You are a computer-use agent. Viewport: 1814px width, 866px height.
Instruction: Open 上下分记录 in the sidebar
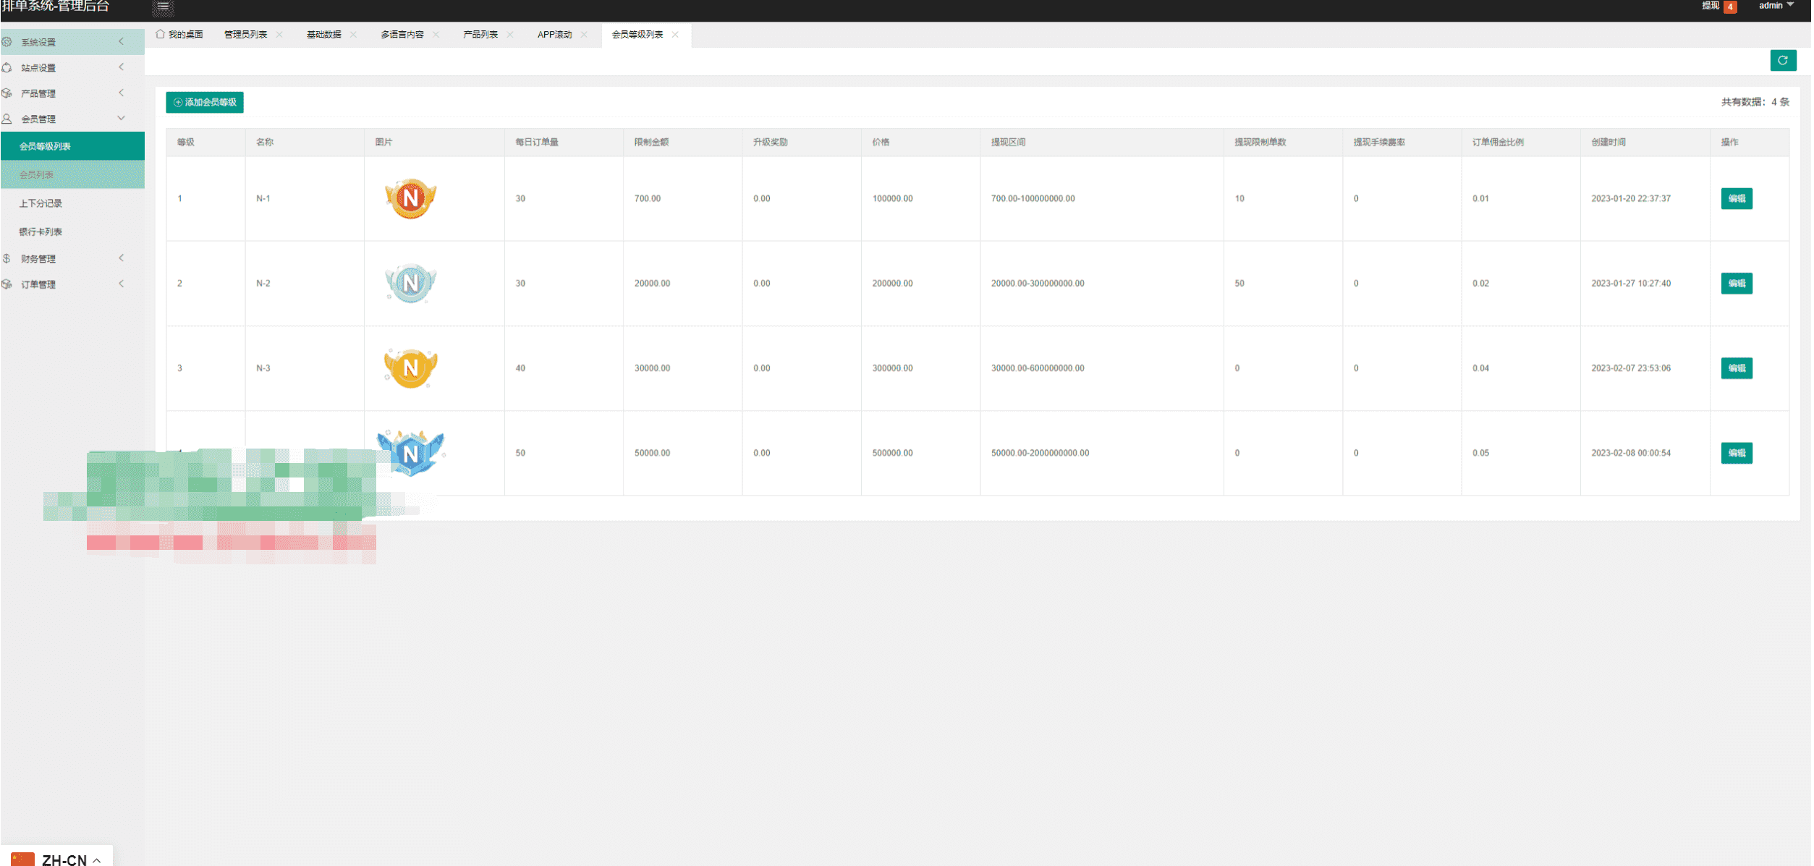coord(41,203)
